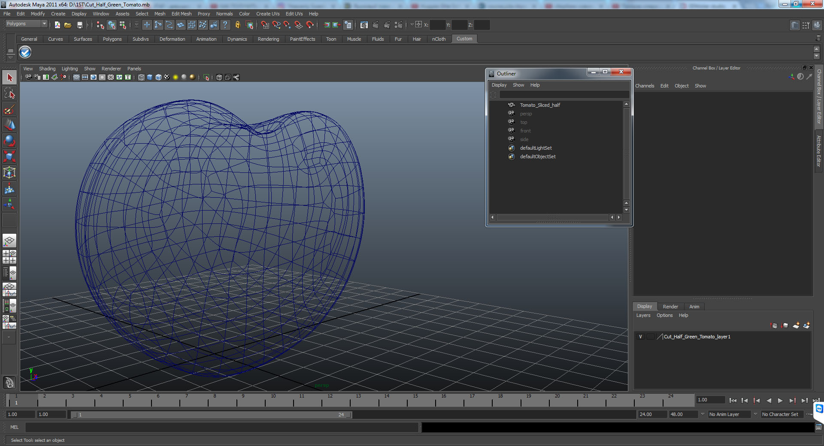
Task: Click the range slider bar showing 1 to 24
Action: coord(211,415)
